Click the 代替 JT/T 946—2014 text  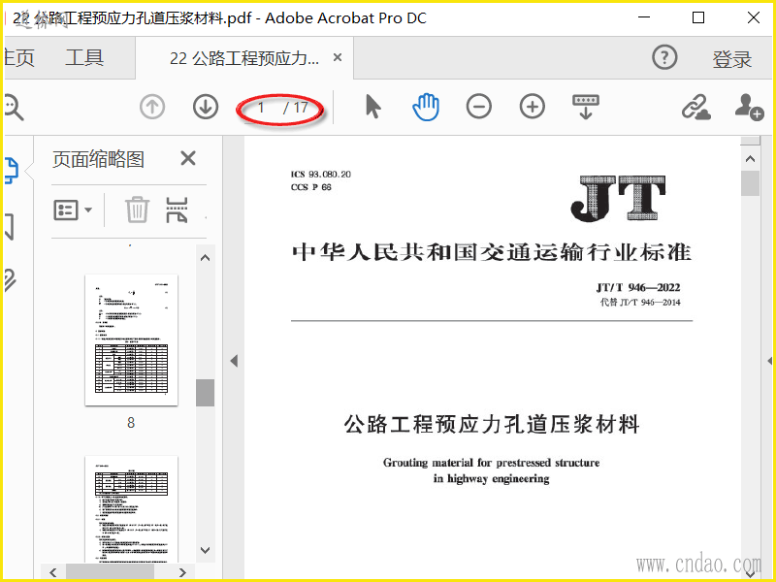pyautogui.click(x=640, y=303)
